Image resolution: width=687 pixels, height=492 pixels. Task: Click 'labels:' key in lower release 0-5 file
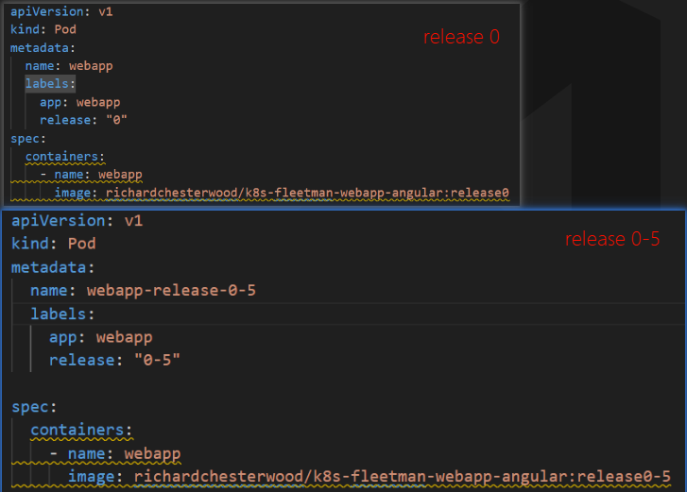62,314
